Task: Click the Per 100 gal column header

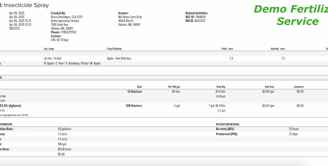Action: [174, 87]
